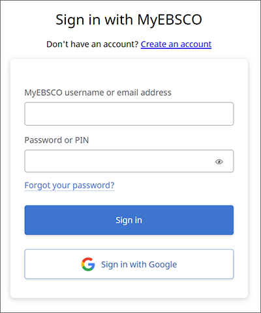Click the word account in the create link
Image resolution: width=261 pixels, height=313 pixels.
point(196,44)
